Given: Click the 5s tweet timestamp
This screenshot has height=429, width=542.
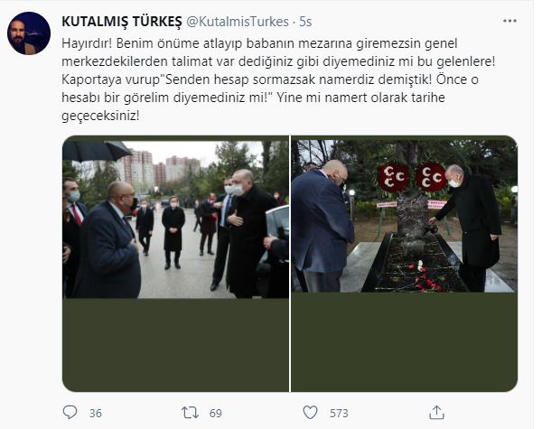Looking at the screenshot, I should [305, 22].
